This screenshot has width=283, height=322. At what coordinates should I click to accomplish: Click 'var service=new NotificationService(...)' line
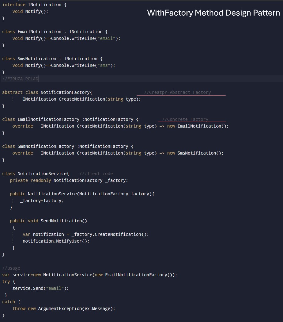tap(90, 275)
